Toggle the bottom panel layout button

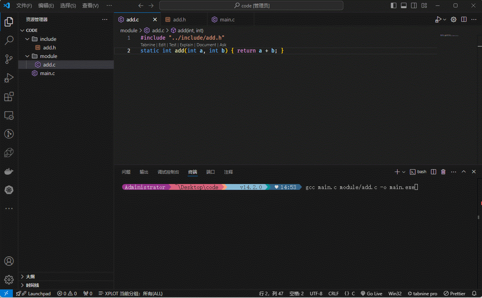point(404,5)
